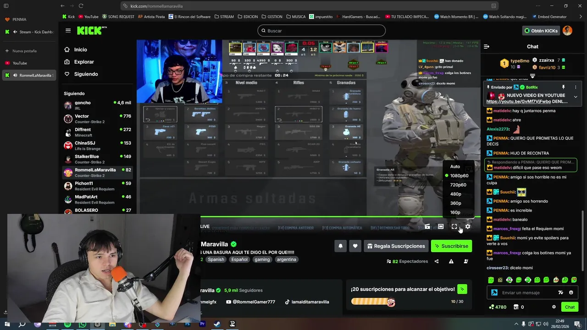Open the emoji picker in chat input
The height and width of the screenshot is (330, 587).
pyautogui.click(x=571, y=292)
